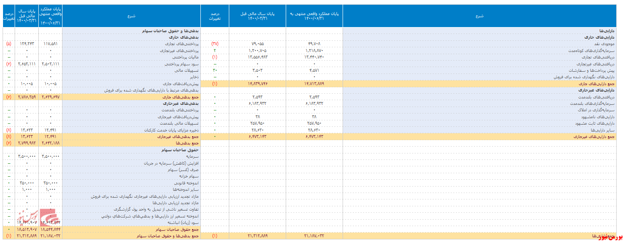Select fixed tangible assets value ۲۵۷,۹۵۰
The image size is (624, 242).
pos(314,123)
